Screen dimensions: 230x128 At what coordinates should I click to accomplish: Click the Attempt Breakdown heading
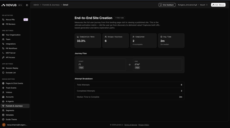83,79
